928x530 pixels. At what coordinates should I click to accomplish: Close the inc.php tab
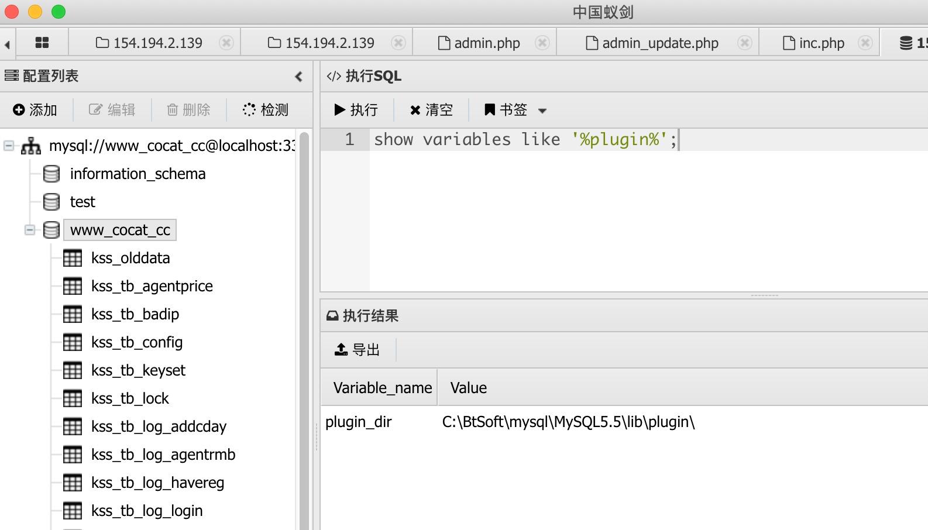(x=865, y=43)
